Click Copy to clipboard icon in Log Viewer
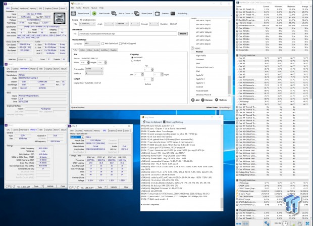 (x=144, y=122)
